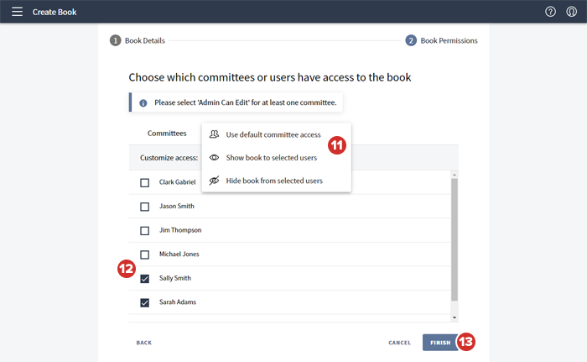Click the info icon in the notice banner
The height and width of the screenshot is (362, 587).
143,102
